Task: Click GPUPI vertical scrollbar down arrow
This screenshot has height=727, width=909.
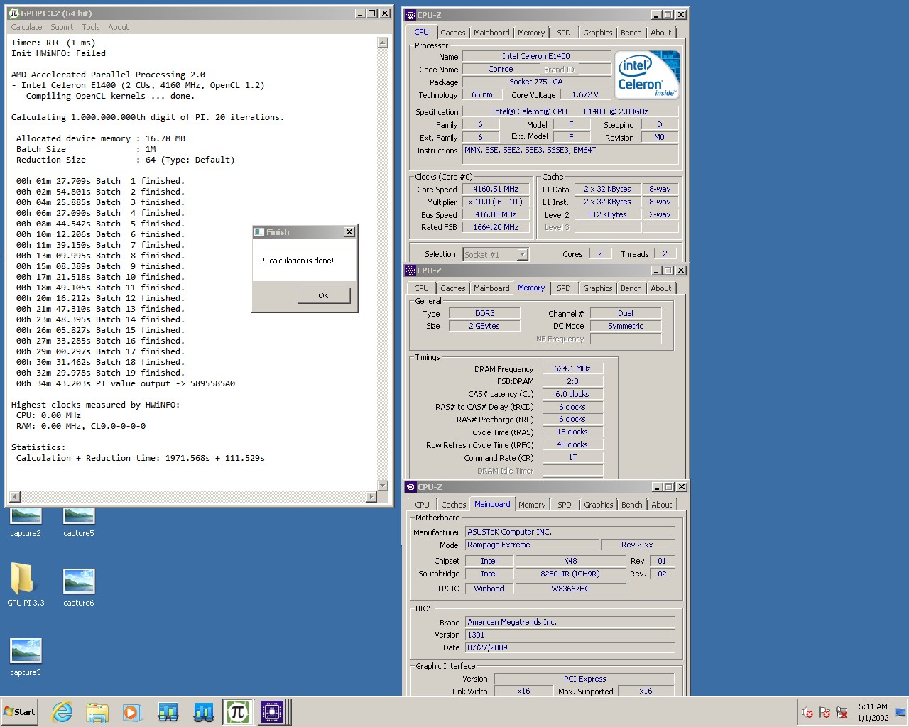Action: coord(383,486)
